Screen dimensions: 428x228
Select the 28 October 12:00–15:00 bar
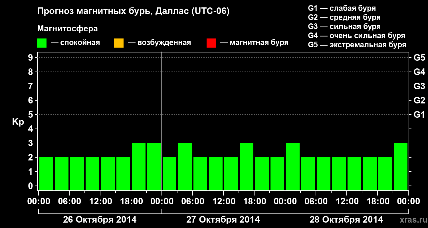coord(354,174)
